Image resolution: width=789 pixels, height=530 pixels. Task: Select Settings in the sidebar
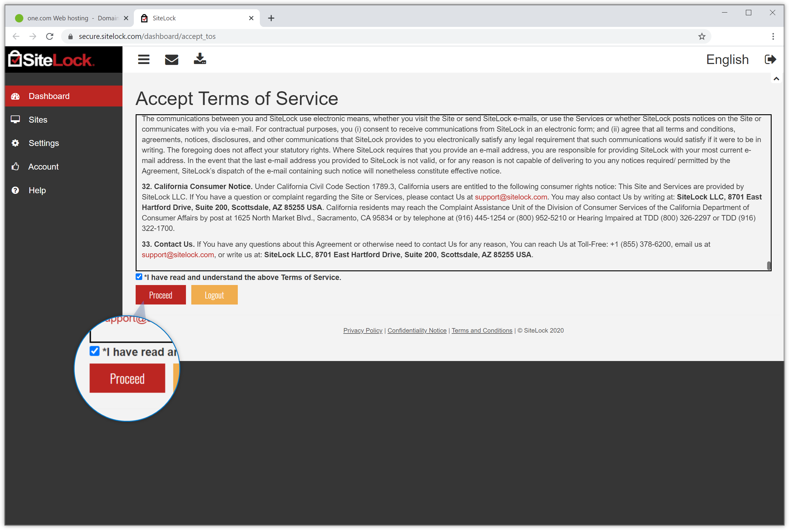tap(44, 143)
